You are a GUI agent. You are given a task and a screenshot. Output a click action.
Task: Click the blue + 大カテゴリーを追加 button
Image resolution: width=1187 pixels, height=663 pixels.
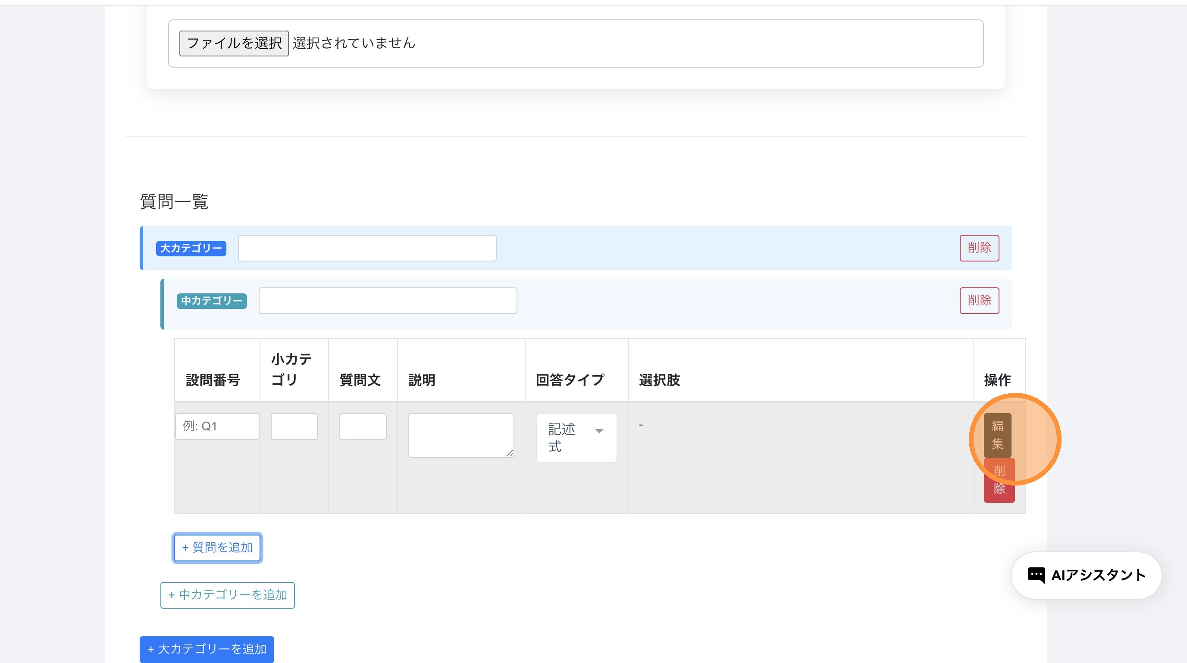[x=207, y=649]
